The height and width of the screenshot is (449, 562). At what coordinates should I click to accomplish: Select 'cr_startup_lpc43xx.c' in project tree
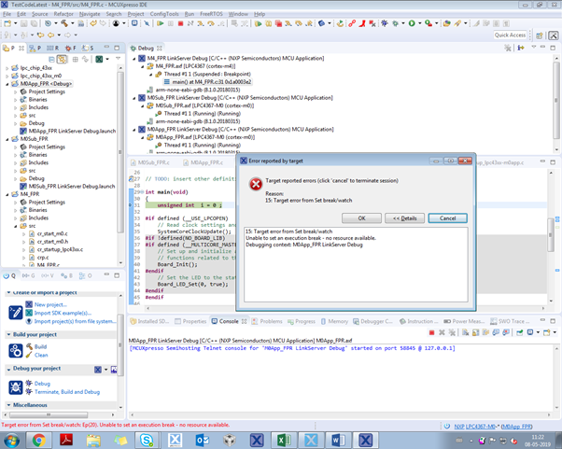tap(60, 249)
